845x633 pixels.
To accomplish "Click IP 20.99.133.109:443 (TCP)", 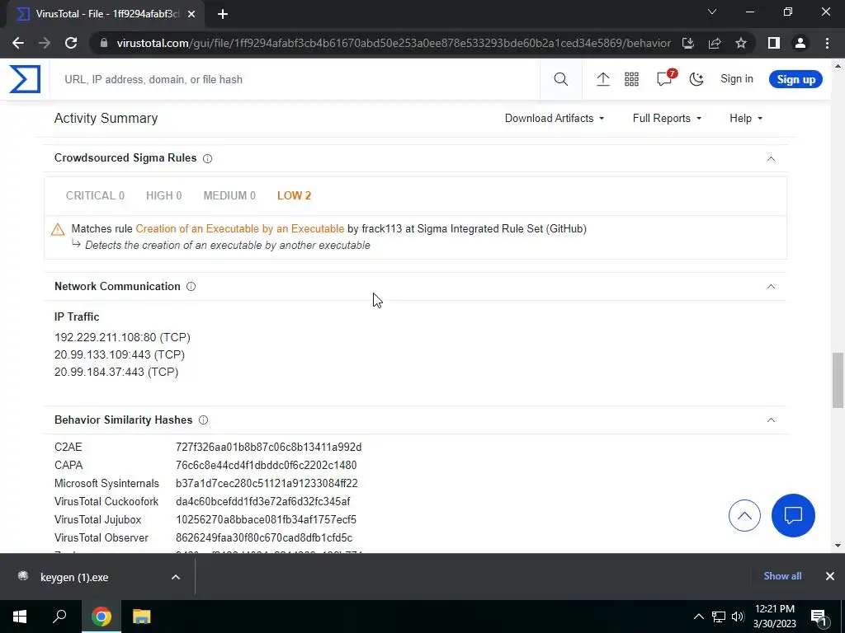I will coord(120,354).
